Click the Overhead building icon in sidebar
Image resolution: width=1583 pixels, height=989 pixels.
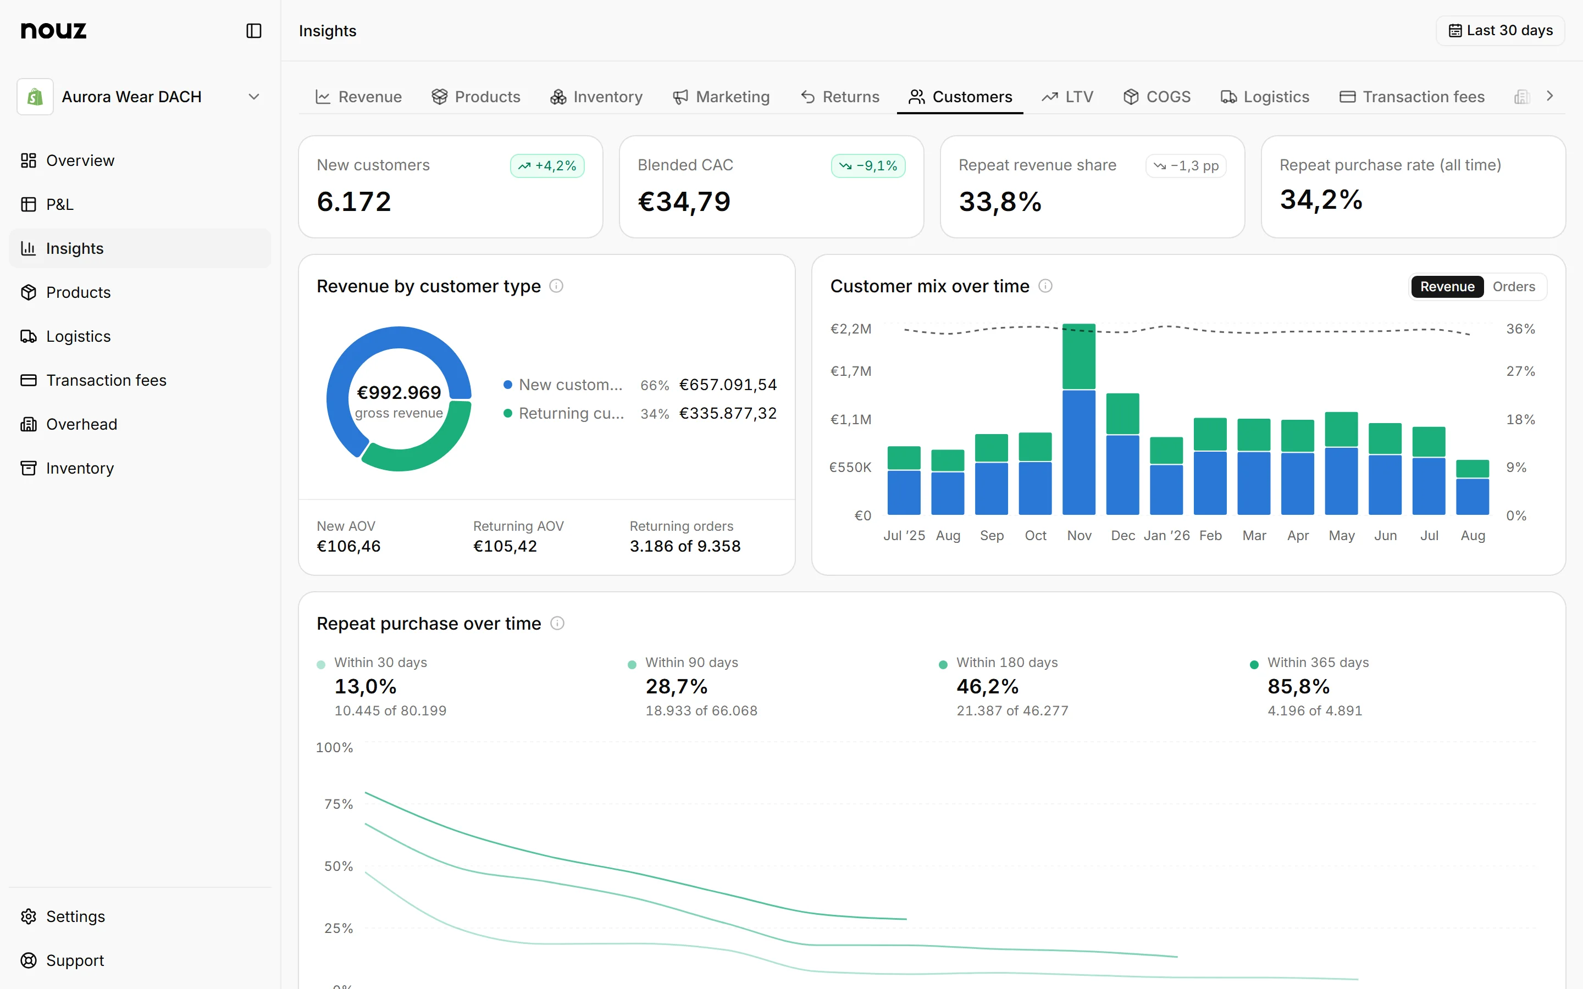28,424
